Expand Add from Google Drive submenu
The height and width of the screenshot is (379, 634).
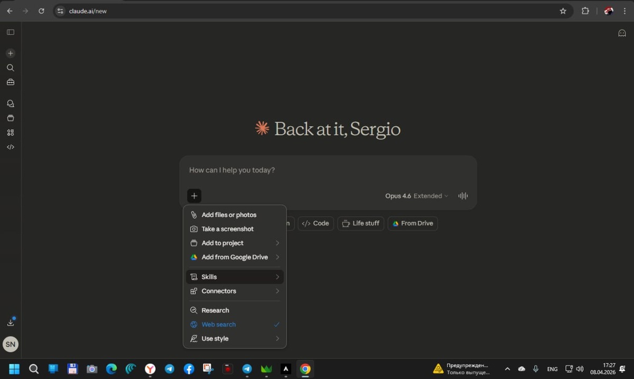(x=235, y=257)
